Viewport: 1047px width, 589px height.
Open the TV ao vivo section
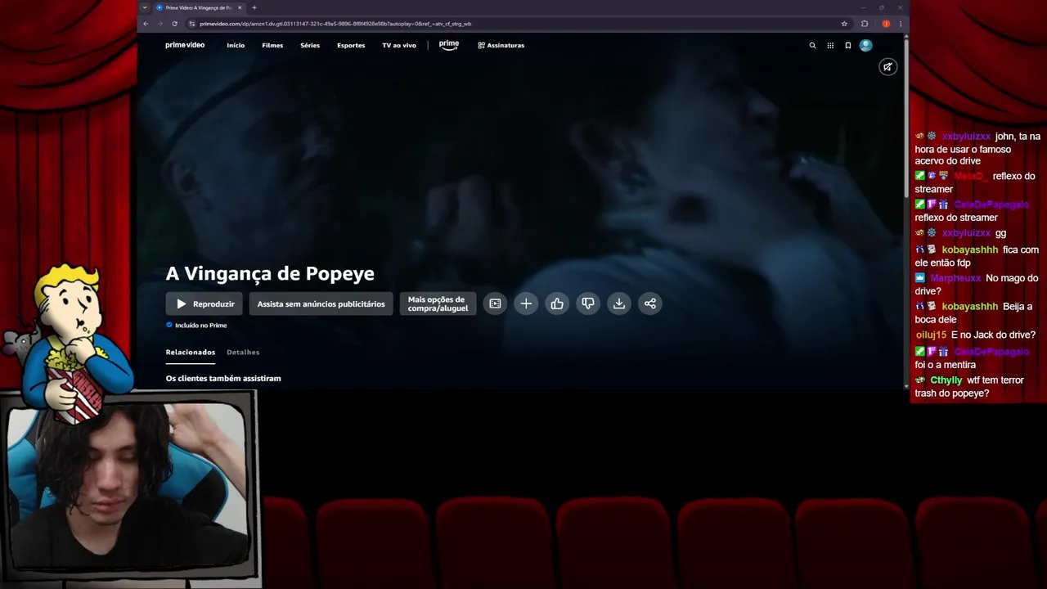[399, 45]
